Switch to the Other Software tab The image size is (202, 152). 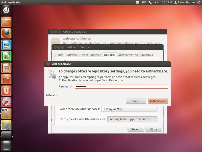91,55
